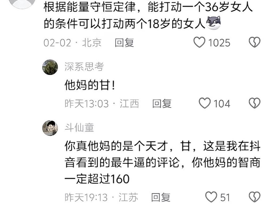Dislike the comment by 深系思考
This screenshot has height=205, width=272.
(254, 103)
